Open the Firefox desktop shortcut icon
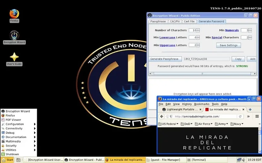Viewport: 262px width, 163px height. click(x=14, y=14)
